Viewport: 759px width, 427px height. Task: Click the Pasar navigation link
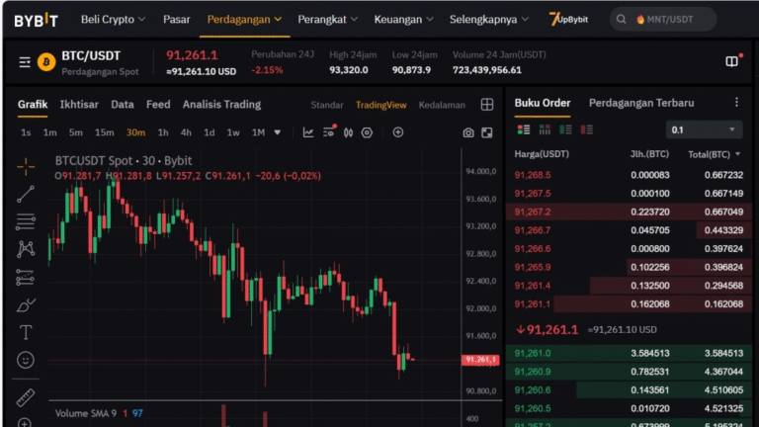point(176,19)
